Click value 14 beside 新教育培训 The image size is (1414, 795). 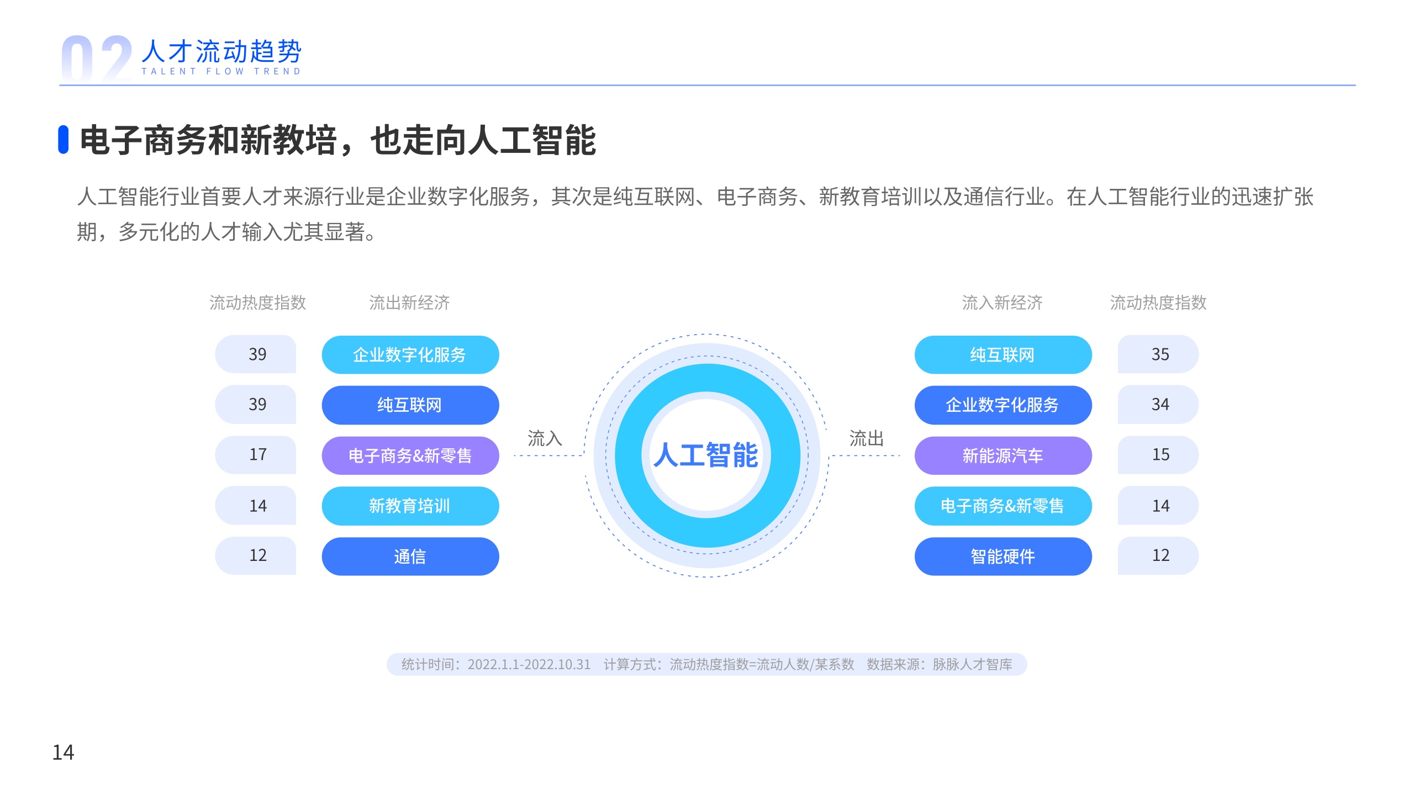[x=256, y=505]
